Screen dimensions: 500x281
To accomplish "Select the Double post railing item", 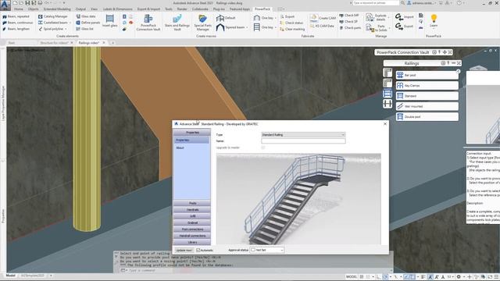I will coord(427,116).
